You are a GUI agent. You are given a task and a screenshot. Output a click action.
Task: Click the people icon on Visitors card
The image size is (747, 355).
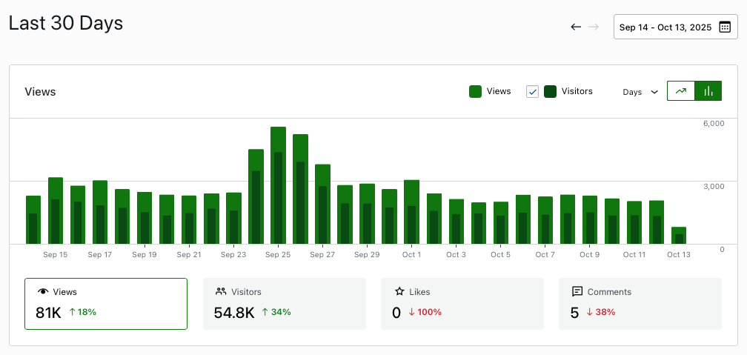220,292
